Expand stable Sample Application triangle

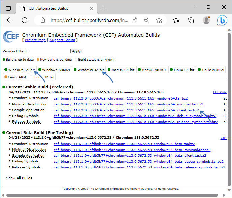tap(10, 110)
